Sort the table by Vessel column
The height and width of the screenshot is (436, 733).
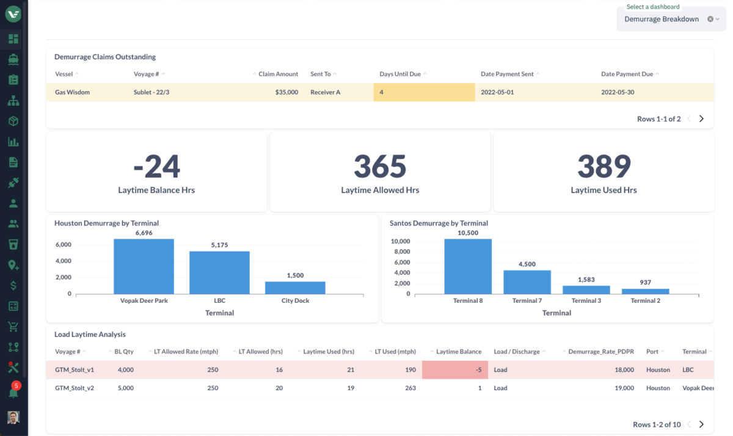64,74
